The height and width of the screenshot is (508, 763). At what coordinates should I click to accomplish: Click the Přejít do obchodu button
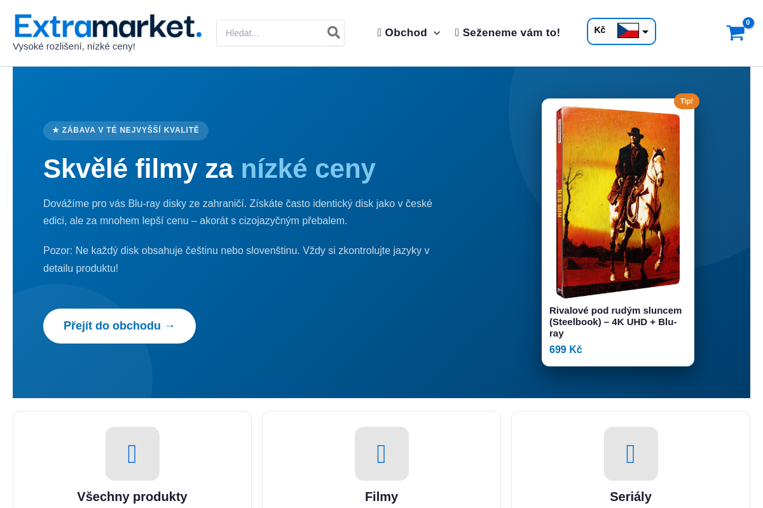point(120,326)
